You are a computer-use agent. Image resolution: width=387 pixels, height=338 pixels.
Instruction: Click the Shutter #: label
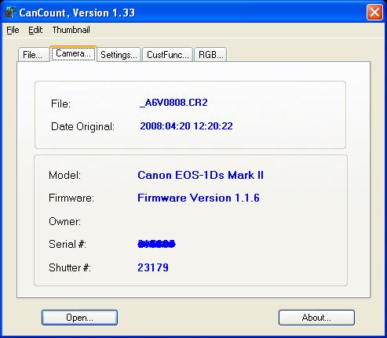coord(70,267)
